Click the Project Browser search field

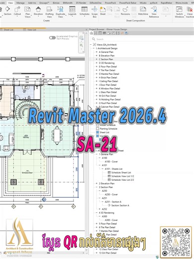point(143,39)
